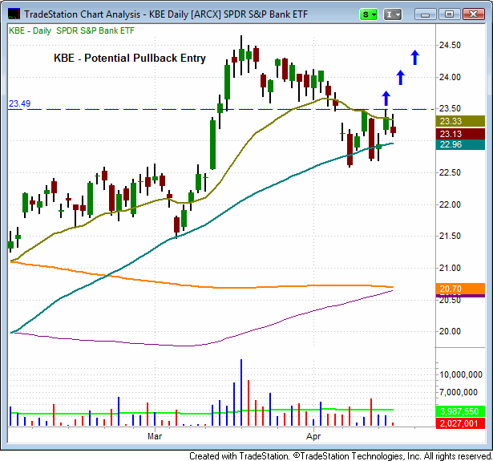Maximize the chart analysis window
Image resolution: width=493 pixels, height=461 pixels.
point(449,14)
